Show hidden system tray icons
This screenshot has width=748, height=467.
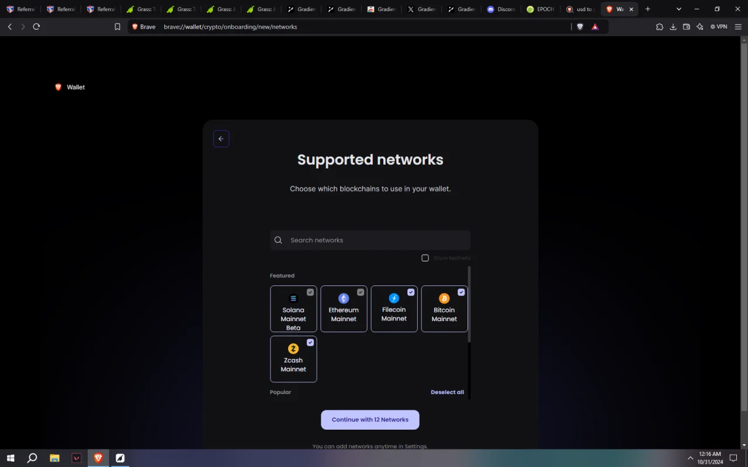point(690,458)
